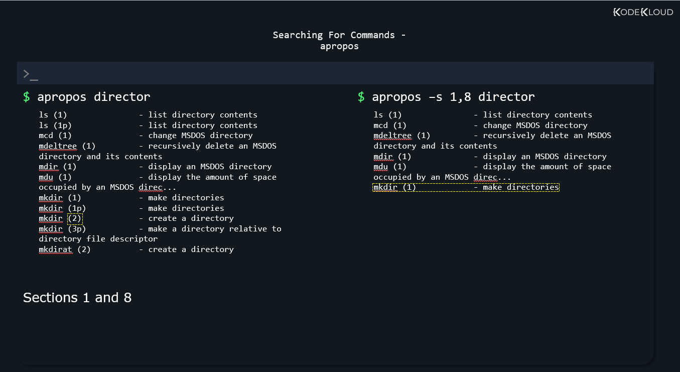Select the green dollar sign before apropos director

point(26,96)
